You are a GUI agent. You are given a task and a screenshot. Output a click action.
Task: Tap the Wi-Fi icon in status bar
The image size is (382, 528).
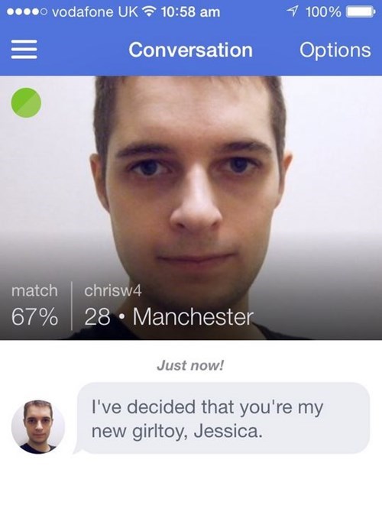pyautogui.click(x=150, y=12)
